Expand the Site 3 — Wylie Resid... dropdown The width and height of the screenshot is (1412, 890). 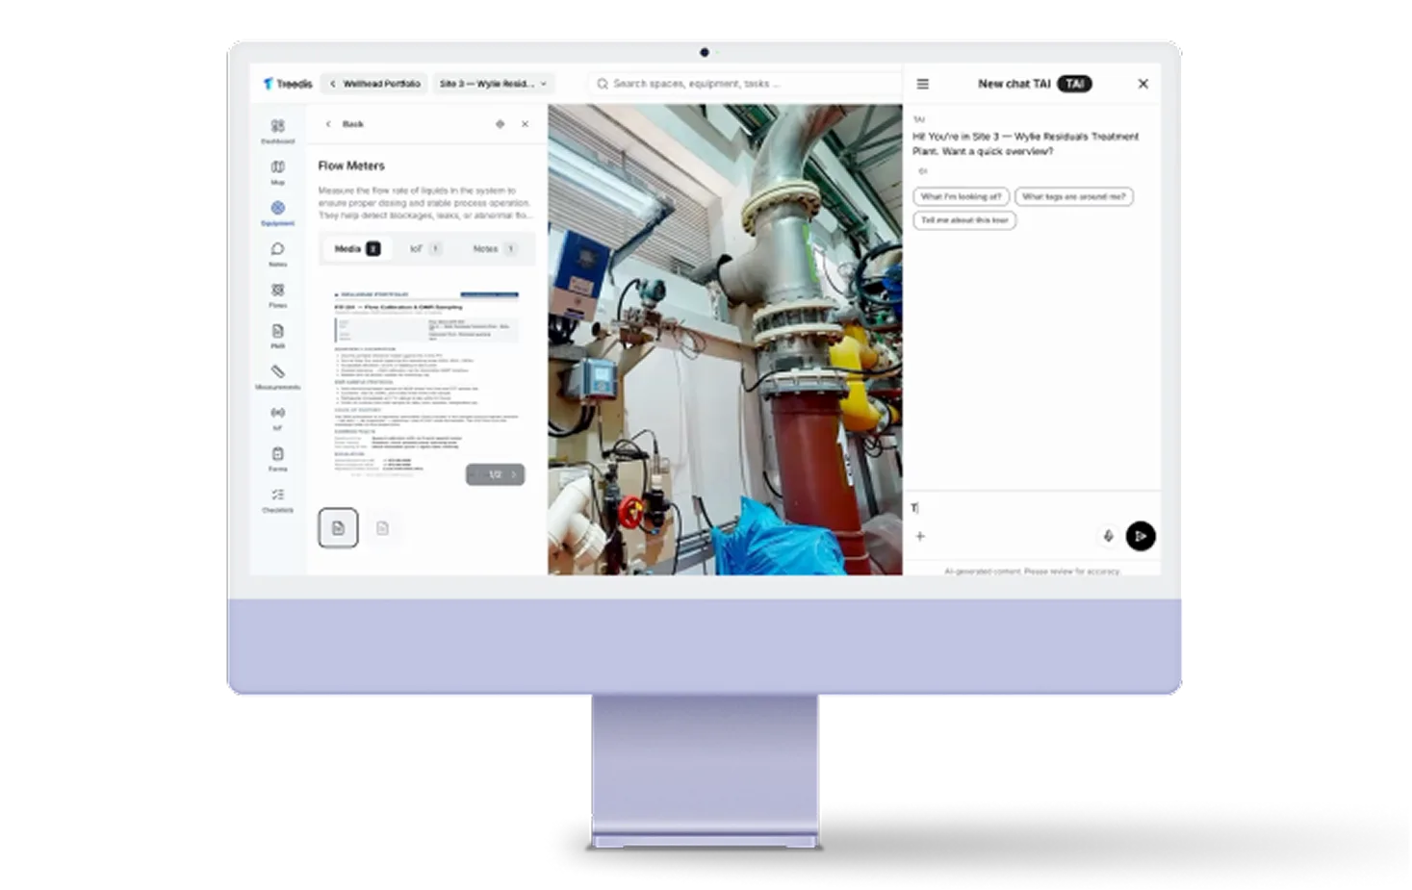493,84
